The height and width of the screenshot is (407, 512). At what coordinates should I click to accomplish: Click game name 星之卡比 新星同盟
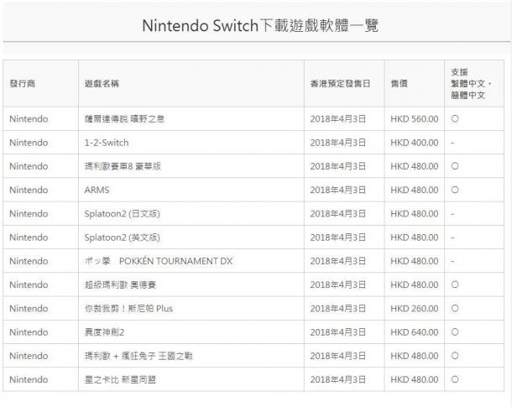point(120,379)
